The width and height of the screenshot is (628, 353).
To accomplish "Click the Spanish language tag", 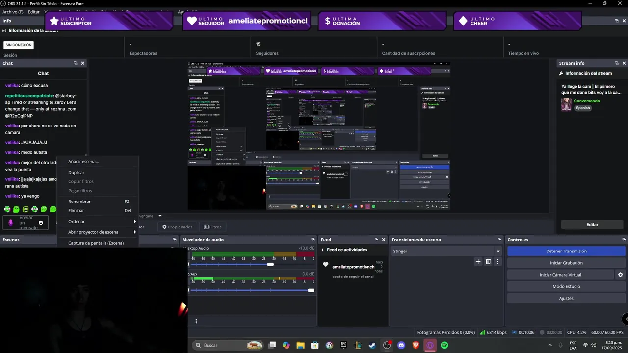I will pos(583,108).
